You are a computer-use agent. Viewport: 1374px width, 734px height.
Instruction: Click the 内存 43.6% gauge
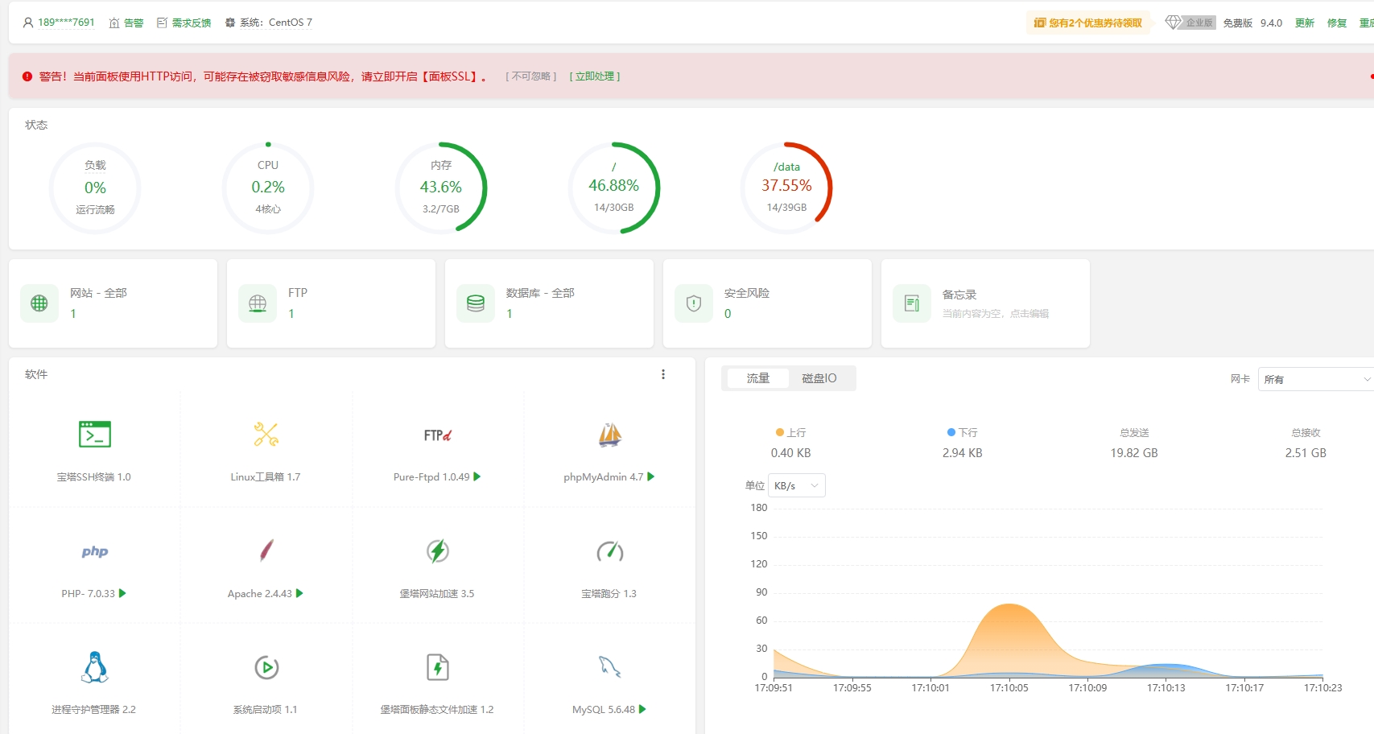click(x=441, y=188)
